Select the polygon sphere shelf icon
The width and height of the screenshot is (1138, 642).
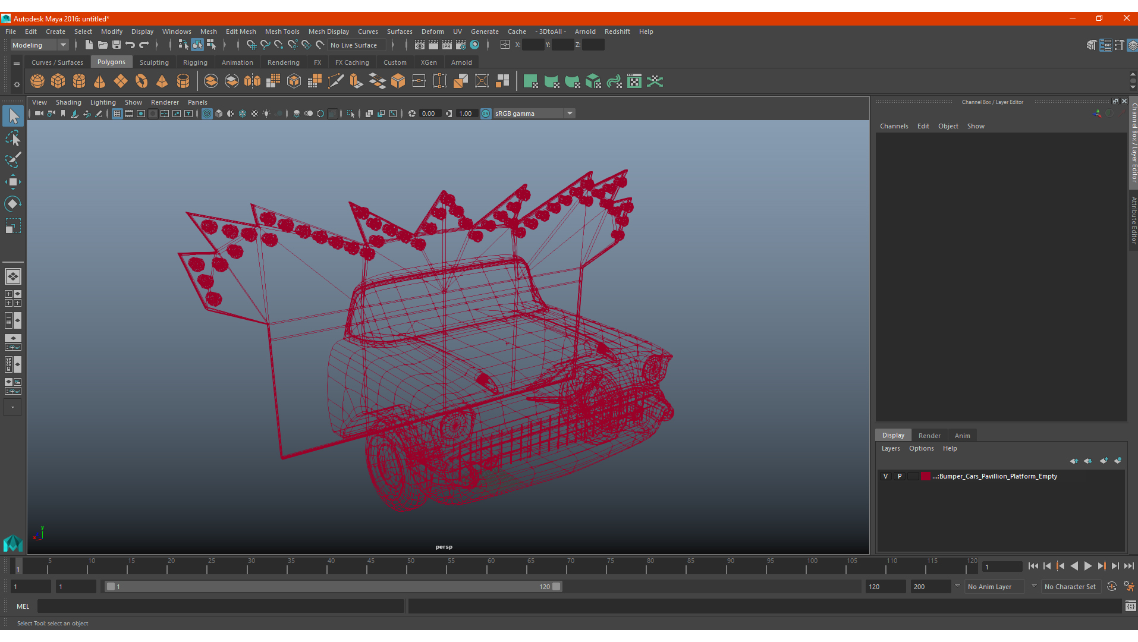(37, 81)
